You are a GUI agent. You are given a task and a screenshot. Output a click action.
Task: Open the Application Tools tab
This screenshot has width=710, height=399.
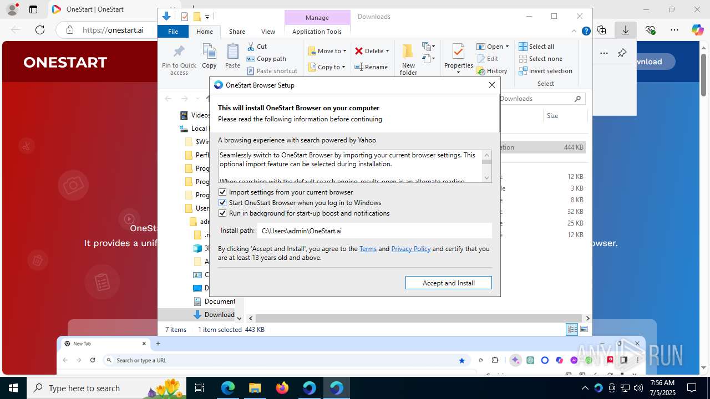pyautogui.click(x=317, y=32)
